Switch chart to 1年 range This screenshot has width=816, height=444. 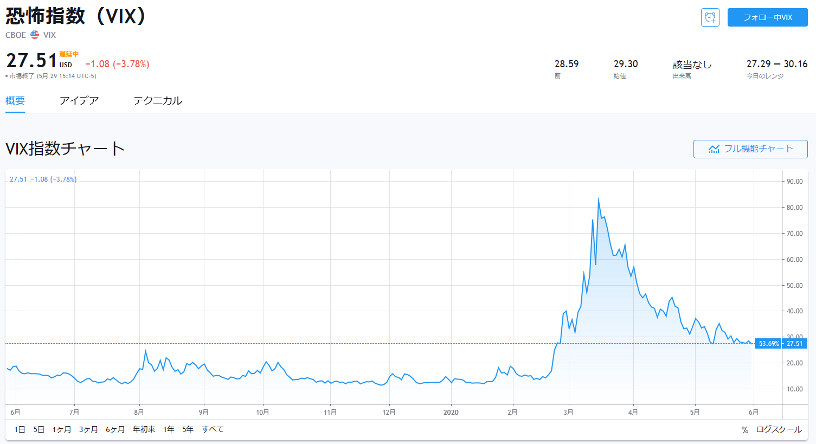point(169,429)
